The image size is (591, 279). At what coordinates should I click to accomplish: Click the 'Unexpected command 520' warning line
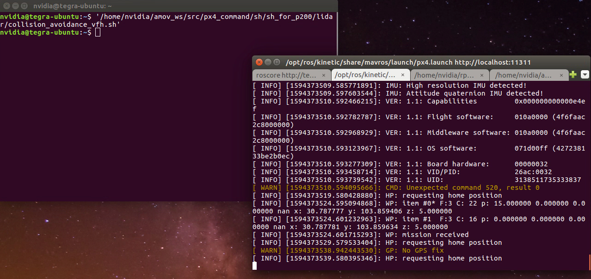[x=396, y=188]
